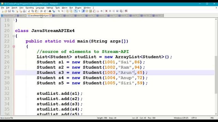218x122 pixels.
Task: Start macro recording red button
Action: [106, 11]
